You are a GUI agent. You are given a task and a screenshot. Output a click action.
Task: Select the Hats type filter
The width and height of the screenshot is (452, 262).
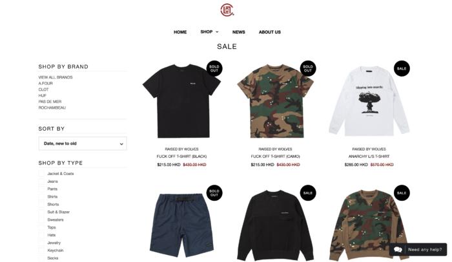(41, 235)
